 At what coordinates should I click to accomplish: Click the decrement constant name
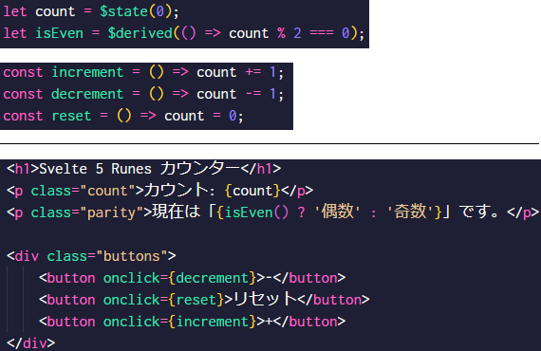(87, 94)
